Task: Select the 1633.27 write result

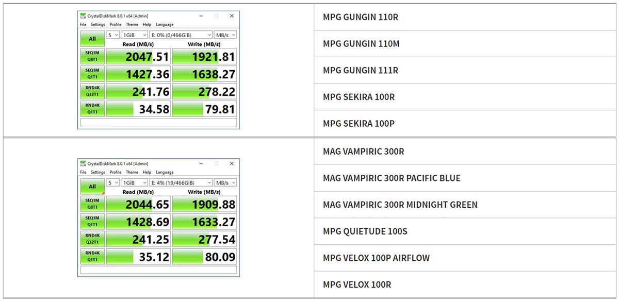Action: [204, 222]
